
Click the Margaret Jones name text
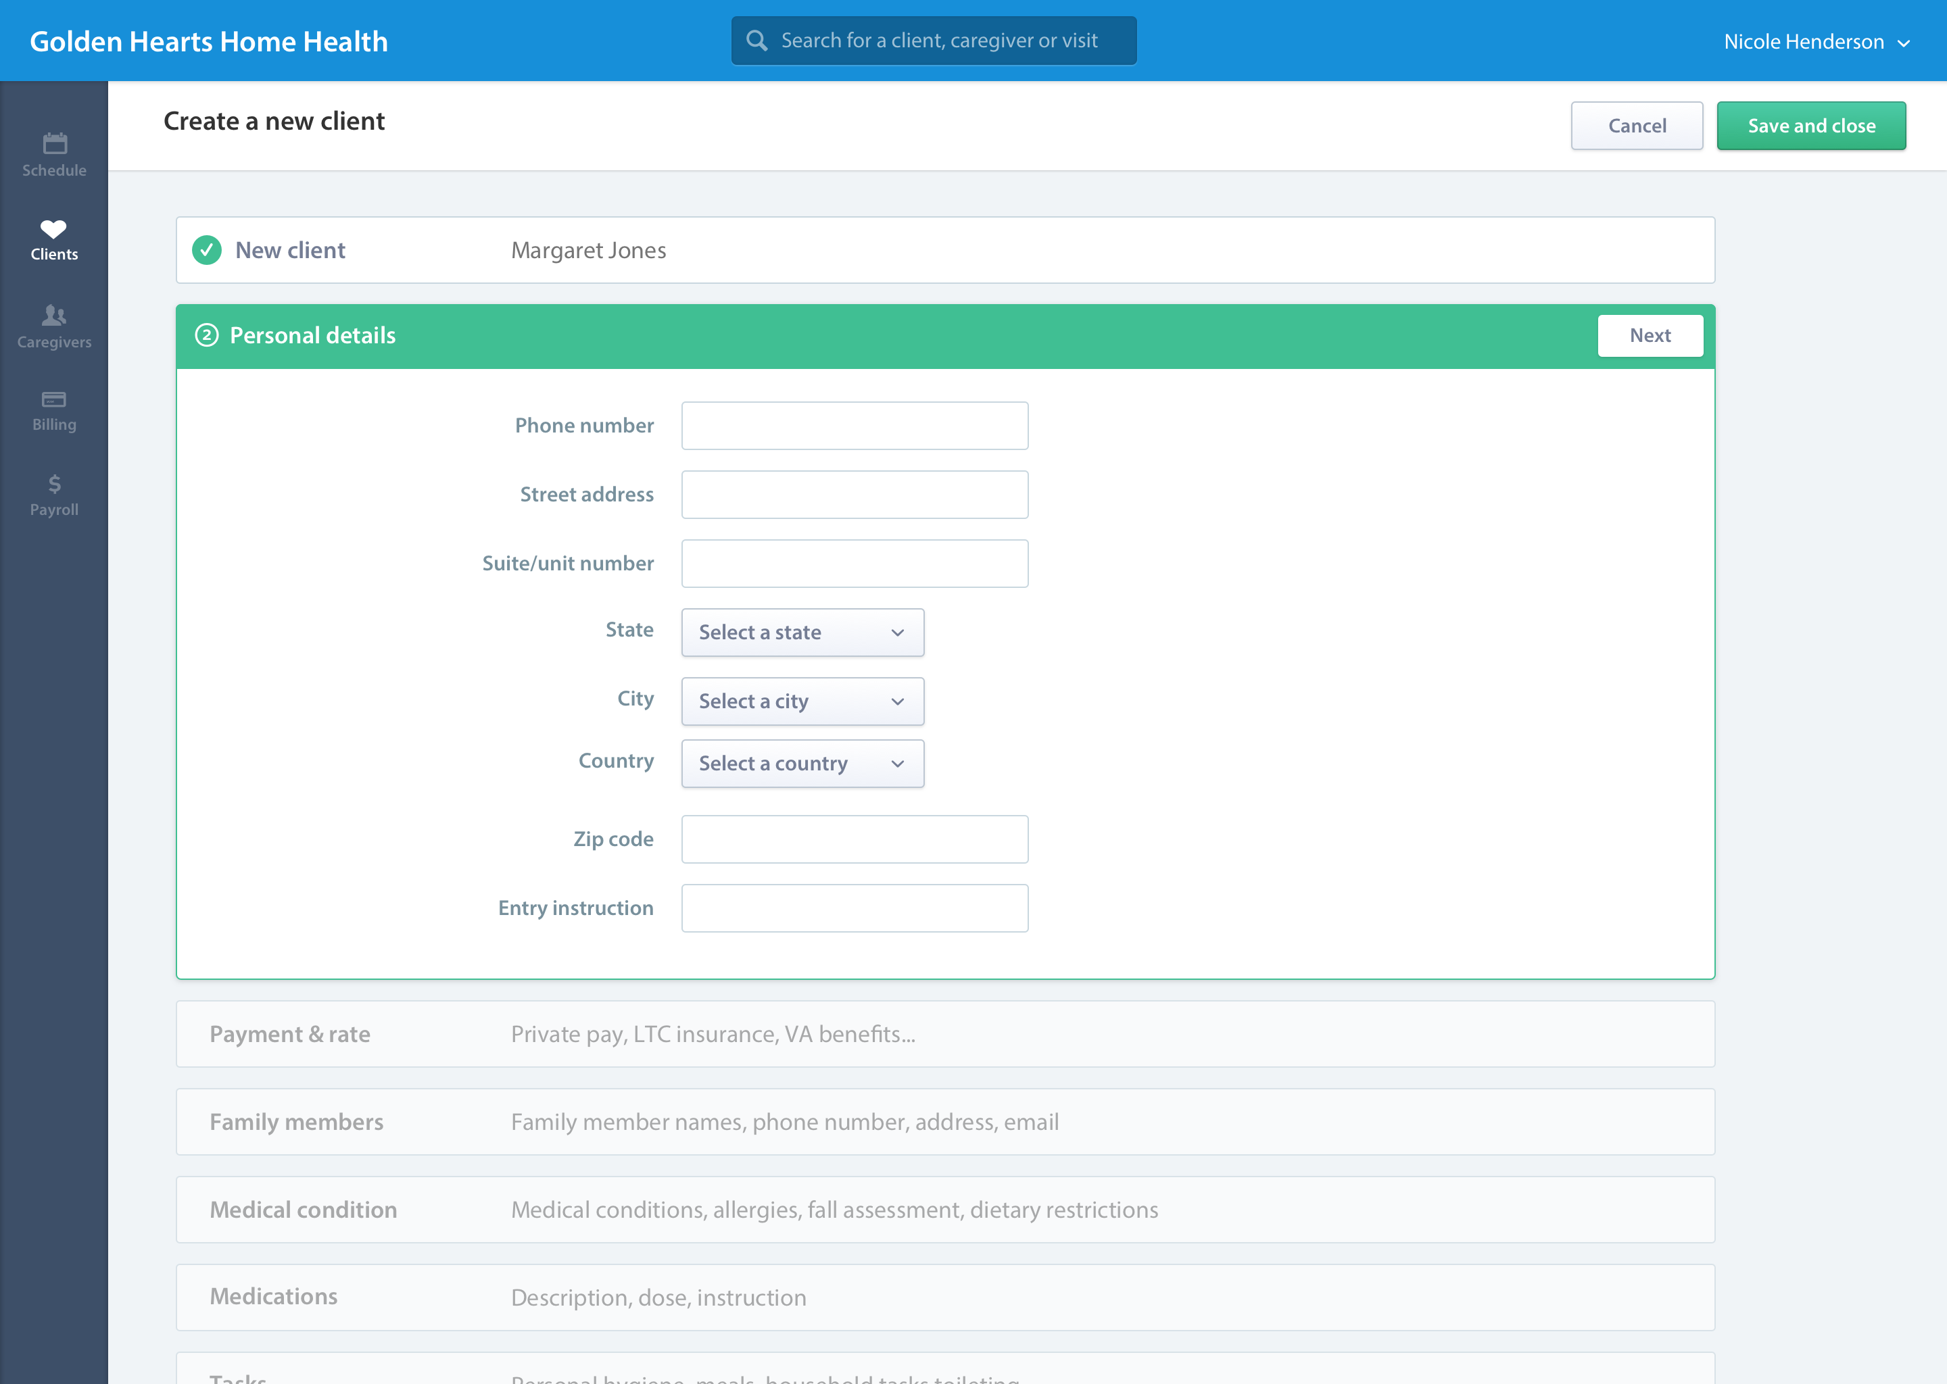(x=588, y=251)
